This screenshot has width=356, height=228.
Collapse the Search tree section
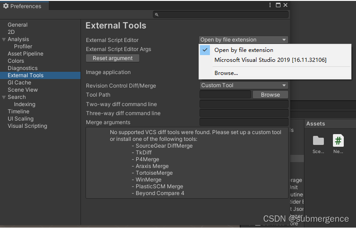pos(4,97)
